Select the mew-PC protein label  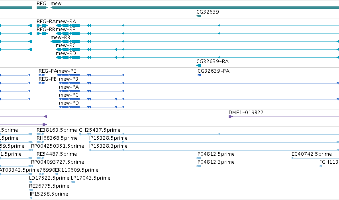tap(69, 95)
